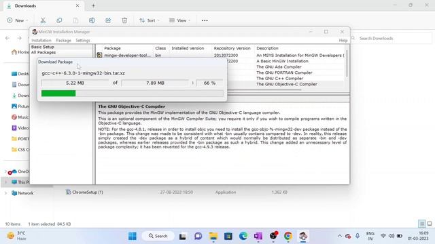Screen dimensions: 435x244
Task: Click the Class column header
Action: coord(160,48)
